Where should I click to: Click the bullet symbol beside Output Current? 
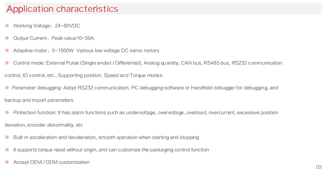tap(7, 38)
